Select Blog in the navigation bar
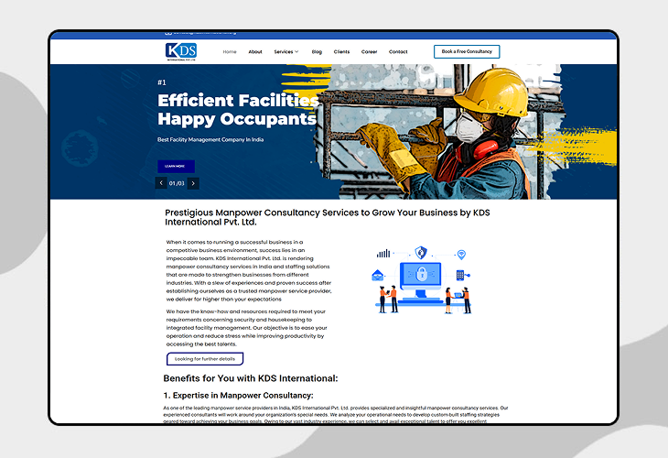This screenshot has width=668, height=458. pos(317,52)
